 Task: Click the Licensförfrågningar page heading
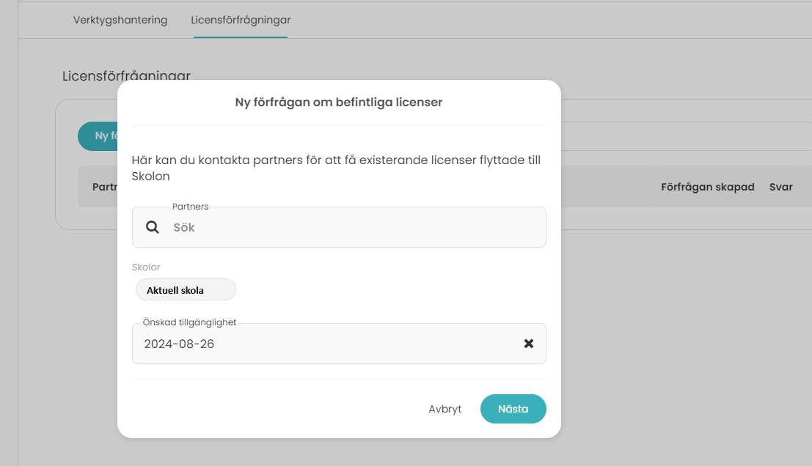126,75
